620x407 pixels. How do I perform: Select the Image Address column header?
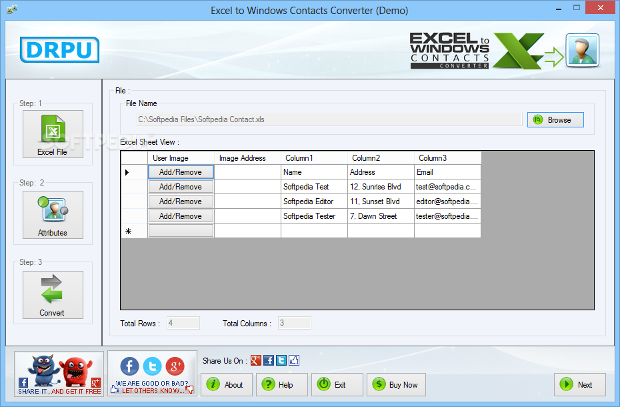point(247,158)
